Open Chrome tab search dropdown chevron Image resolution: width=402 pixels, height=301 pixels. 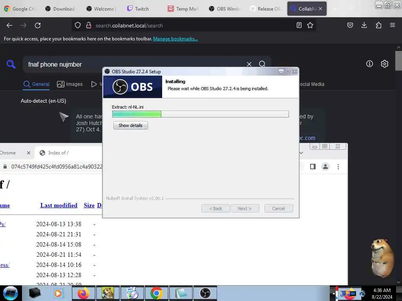coord(301,153)
